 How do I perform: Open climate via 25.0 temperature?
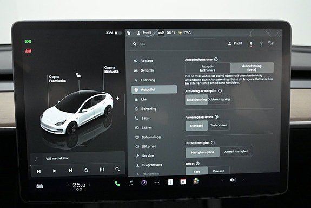(x=79, y=185)
